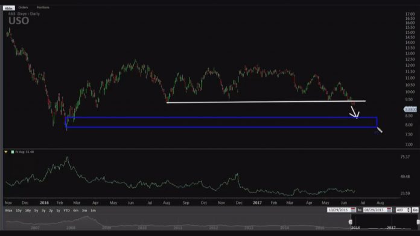Select the 6m time range
This screenshot has width=420, height=236.
76,211
